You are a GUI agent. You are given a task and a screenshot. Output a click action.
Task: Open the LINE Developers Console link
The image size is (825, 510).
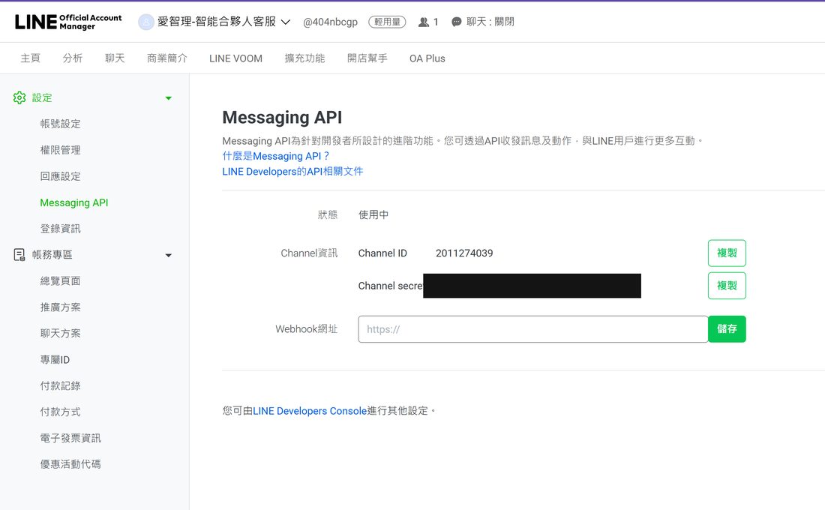(310, 411)
